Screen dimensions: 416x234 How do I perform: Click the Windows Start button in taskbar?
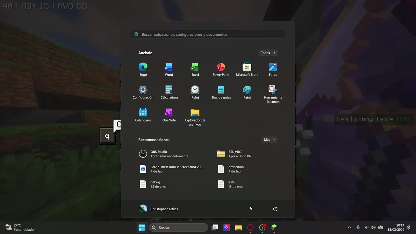[x=142, y=227]
